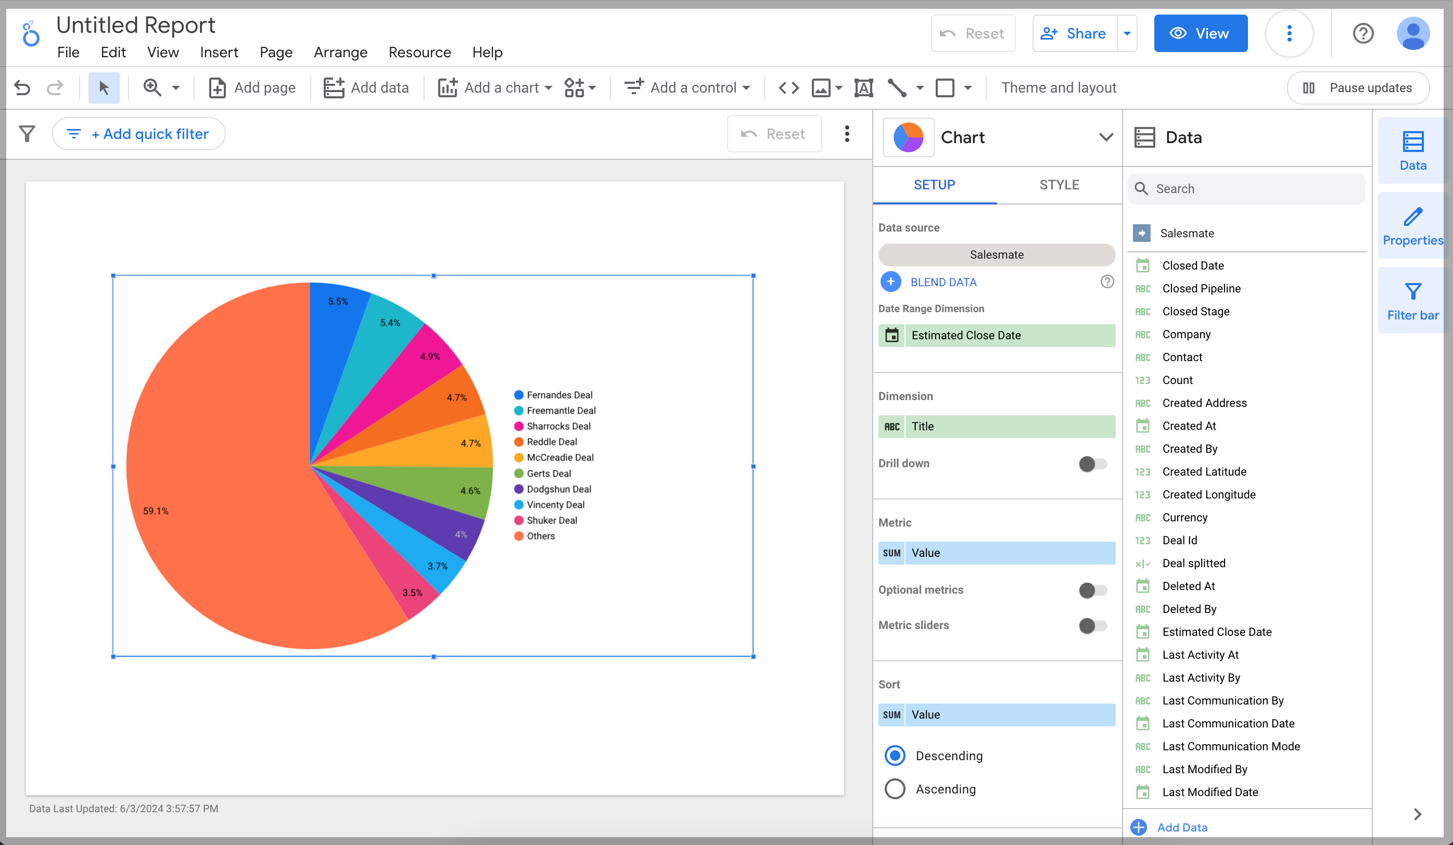This screenshot has width=1453, height=845.
Task: Click the Add Data plus icon
Action: pos(1138,827)
